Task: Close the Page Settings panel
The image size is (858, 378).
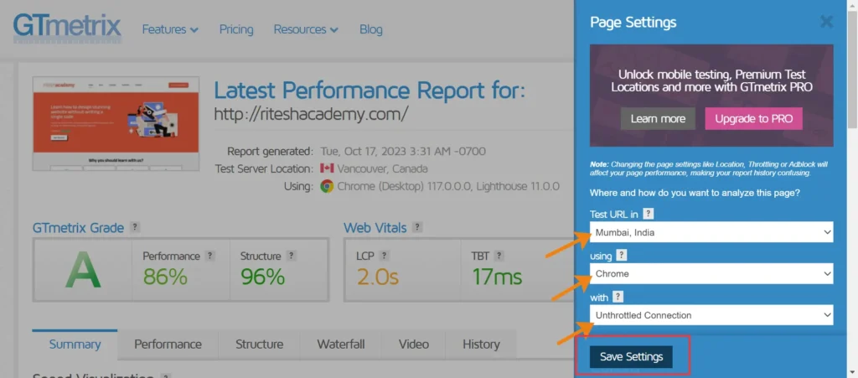Action: click(x=826, y=22)
